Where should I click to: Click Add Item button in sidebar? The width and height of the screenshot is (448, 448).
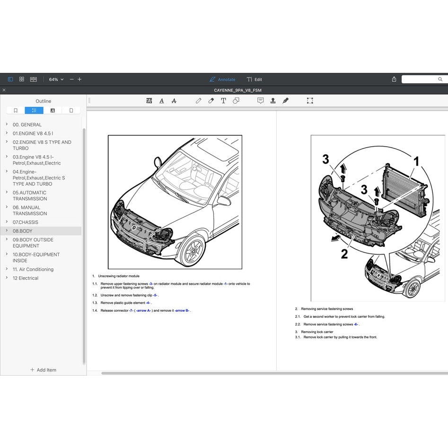[x=43, y=370]
